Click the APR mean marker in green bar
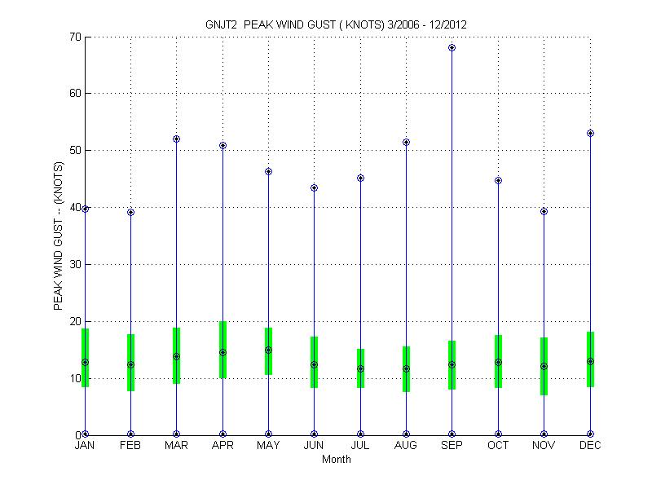 click(x=222, y=353)
